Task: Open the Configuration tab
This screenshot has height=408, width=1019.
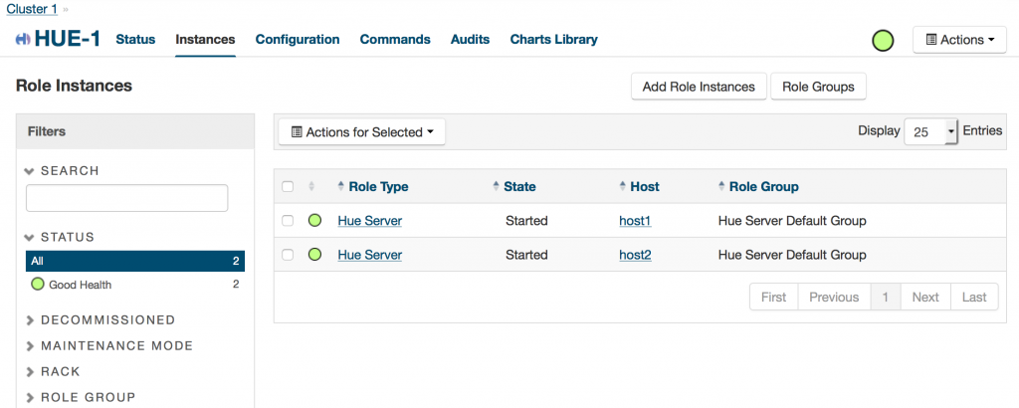Action: 298,40
